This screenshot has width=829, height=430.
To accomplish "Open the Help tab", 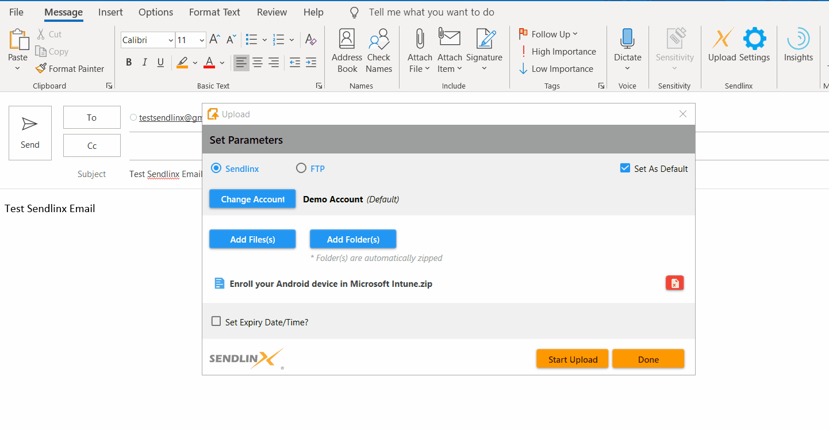I will [x=313, y=12].
